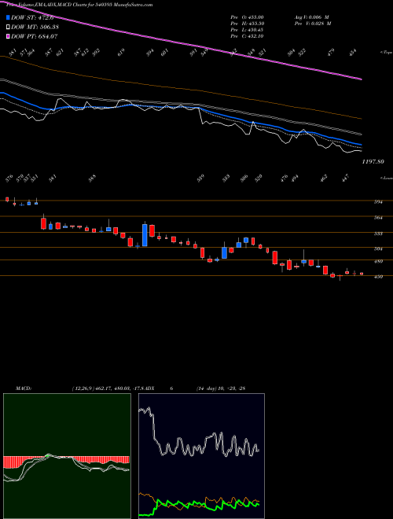
Task: Click the 459 price axis label
Action: pos(378,277)
